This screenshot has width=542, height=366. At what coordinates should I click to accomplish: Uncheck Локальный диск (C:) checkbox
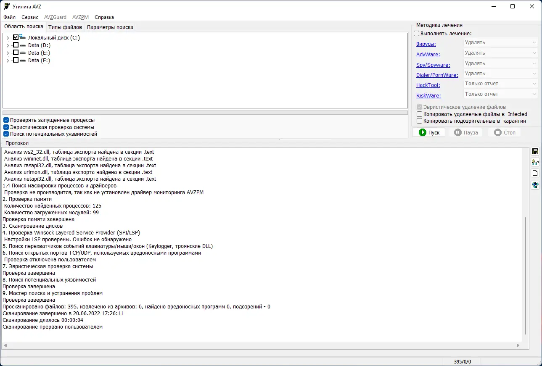[x=16, y=37]
